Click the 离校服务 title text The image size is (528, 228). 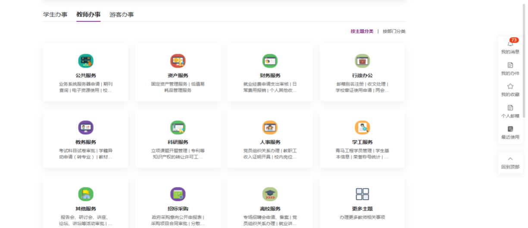pos(270,209)
